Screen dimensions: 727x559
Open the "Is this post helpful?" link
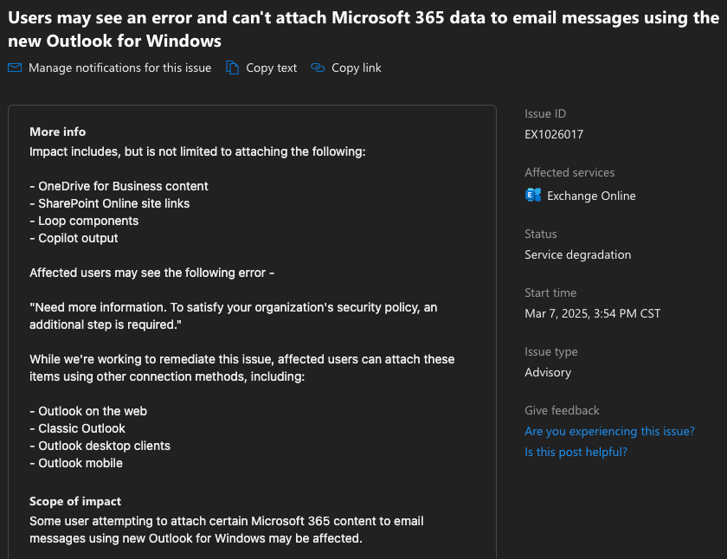(576, 452)
